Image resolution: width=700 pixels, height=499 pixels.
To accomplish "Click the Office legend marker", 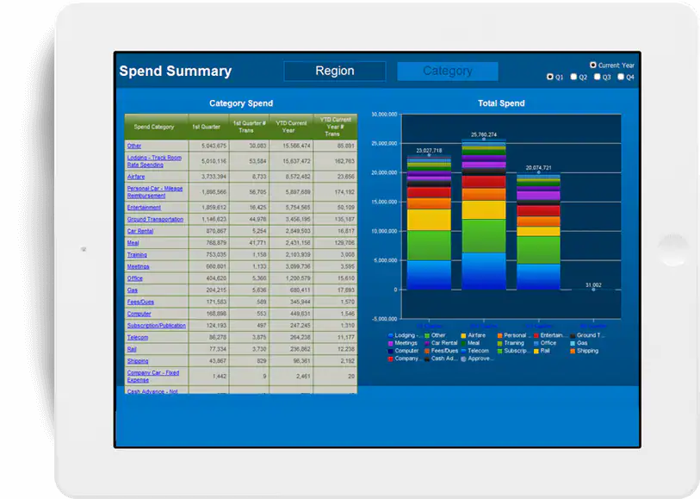I will 534,344.
